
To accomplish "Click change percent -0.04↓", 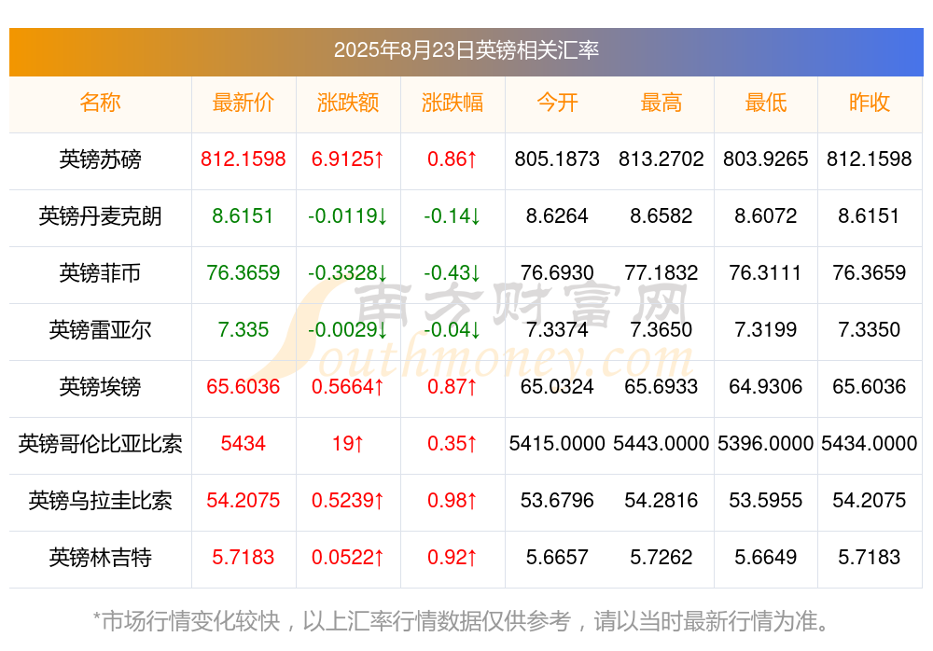I will (453, 329).
